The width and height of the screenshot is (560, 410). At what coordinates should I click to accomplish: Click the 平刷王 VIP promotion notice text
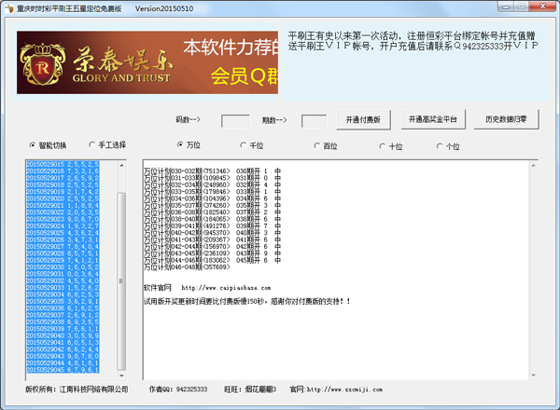413,41
